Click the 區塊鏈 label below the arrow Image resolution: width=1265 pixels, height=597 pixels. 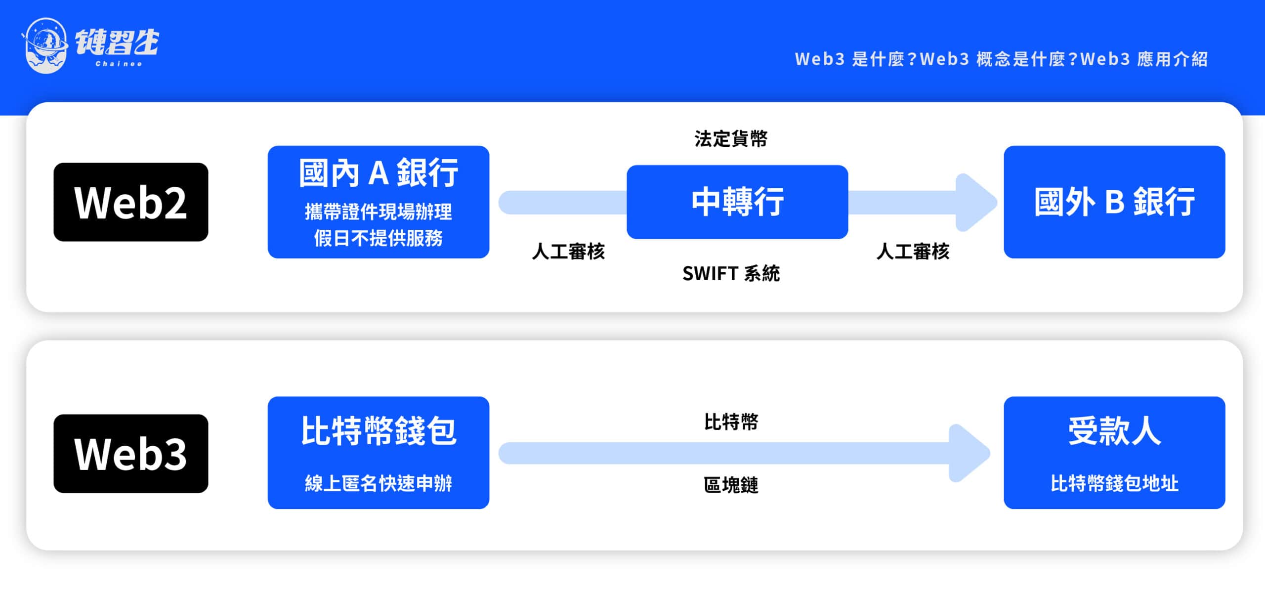pos(731,485)
